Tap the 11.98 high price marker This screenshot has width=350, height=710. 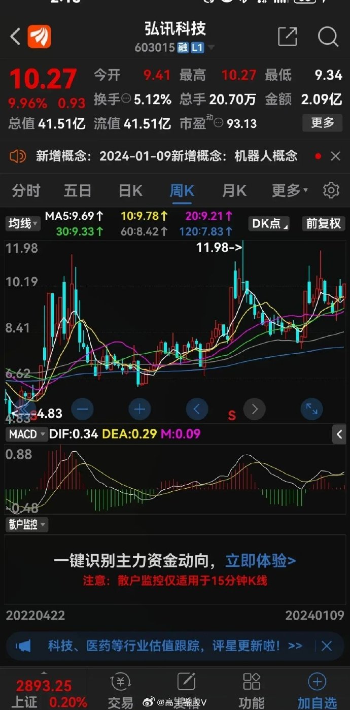(x=219, y=248)
